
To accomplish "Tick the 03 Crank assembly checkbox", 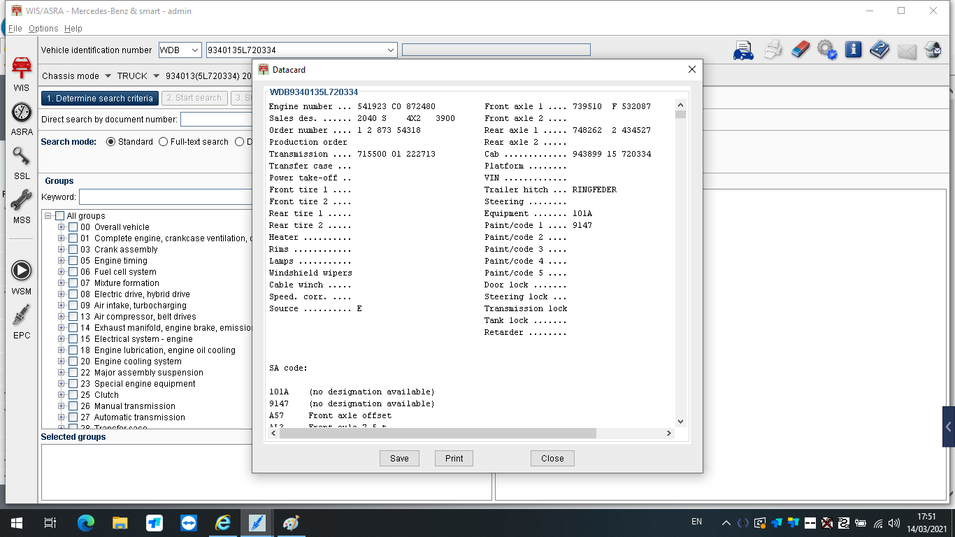I will (73, 250).
